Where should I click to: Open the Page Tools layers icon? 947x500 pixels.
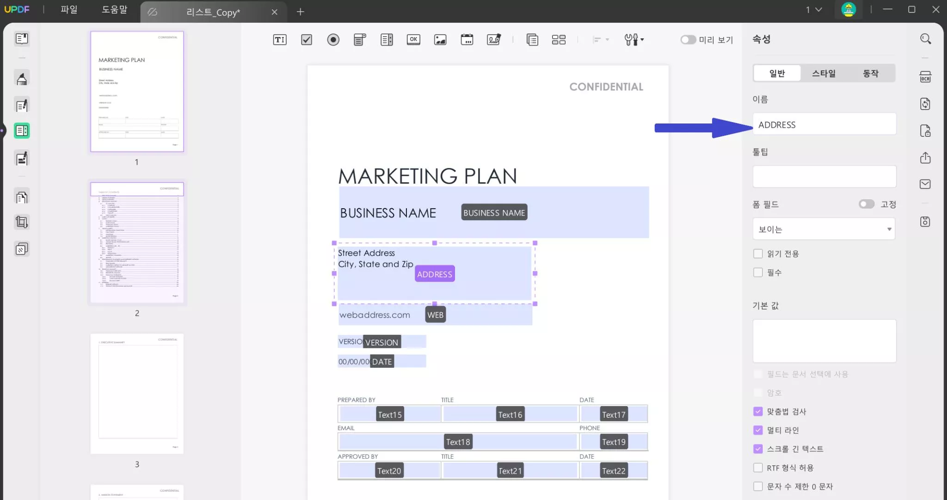point(22,249)
